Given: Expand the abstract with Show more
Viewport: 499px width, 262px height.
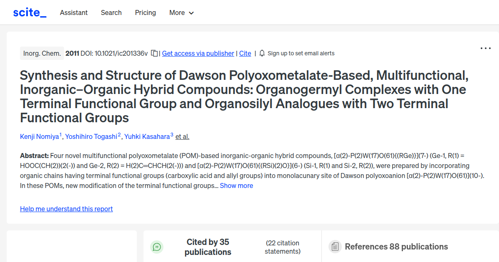Looking at the screenshot, I should tap(236, 185).
